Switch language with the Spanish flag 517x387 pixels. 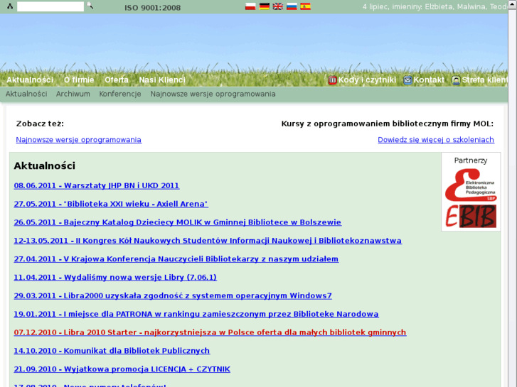305,6
